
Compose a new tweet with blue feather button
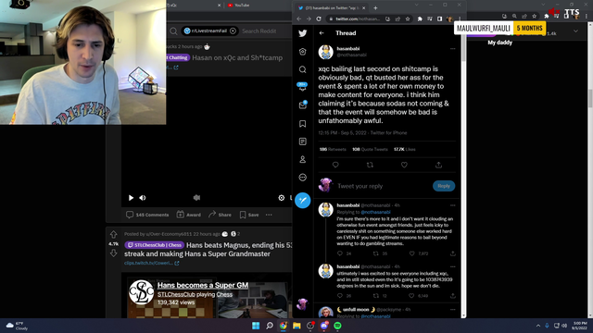303,200
